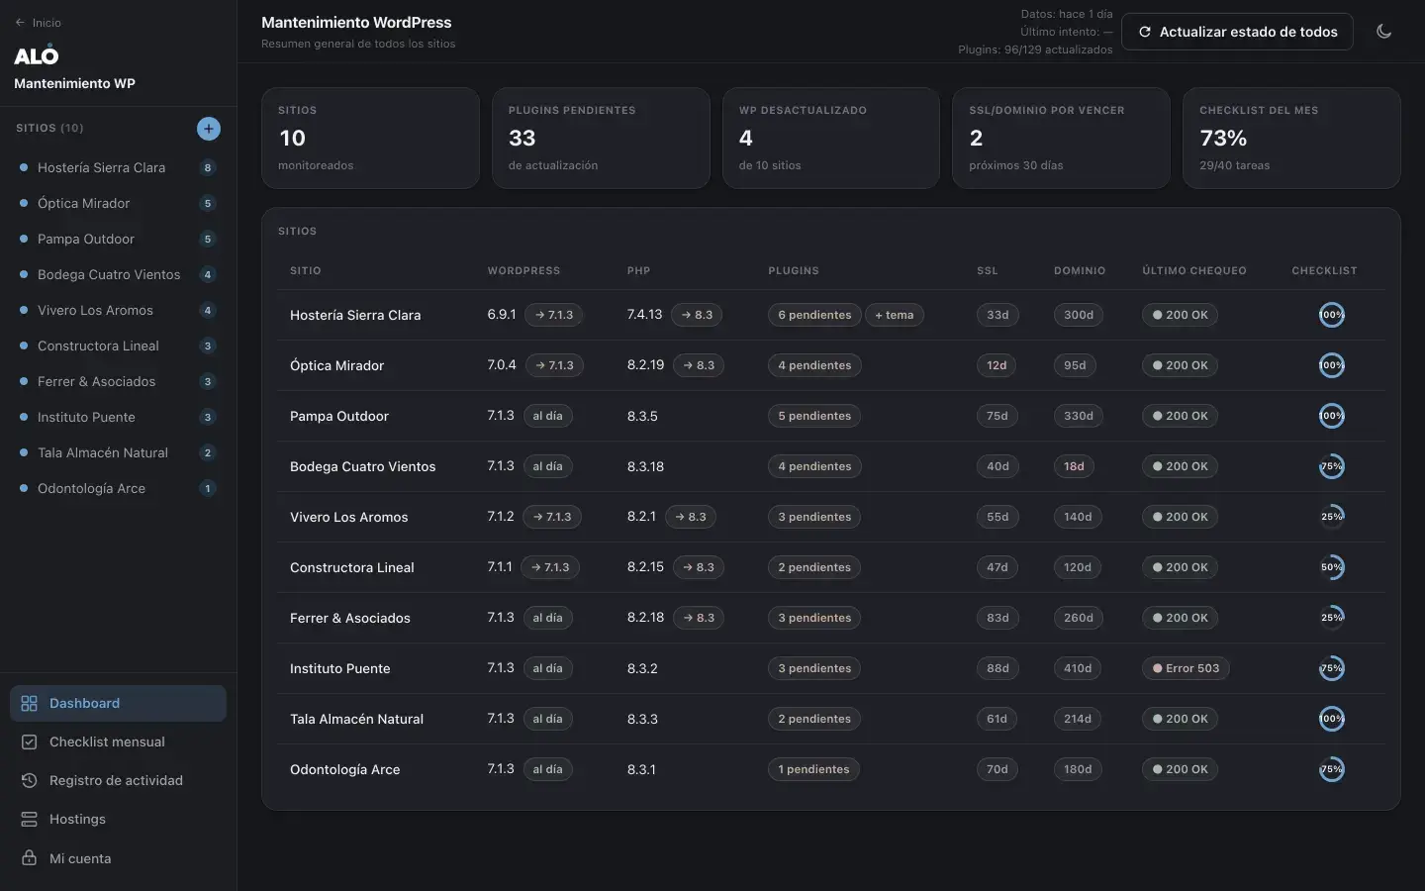Choose Vivero Los Aromos in sidebar
The image size is (1425, 891).
(x=118, y=310)
